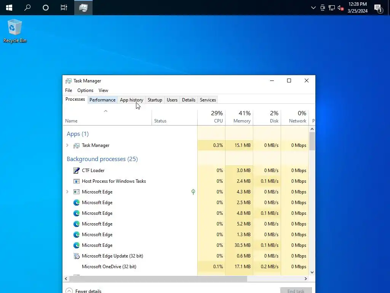Expand the Microsoft Edge process group
Viewport: 390px width, 293px height.
point(67,192)
